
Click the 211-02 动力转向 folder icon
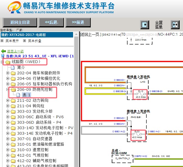click(x=13, y=101)
